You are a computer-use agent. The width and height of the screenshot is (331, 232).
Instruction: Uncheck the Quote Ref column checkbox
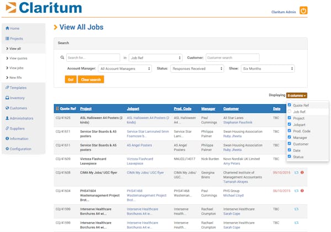pyautogui.click(x=290, y=105)
